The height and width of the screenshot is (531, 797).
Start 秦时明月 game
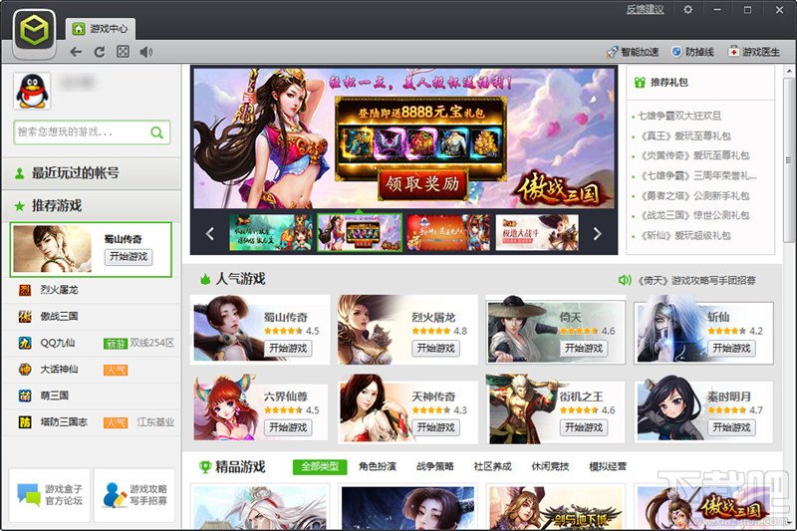click(731, 427)
